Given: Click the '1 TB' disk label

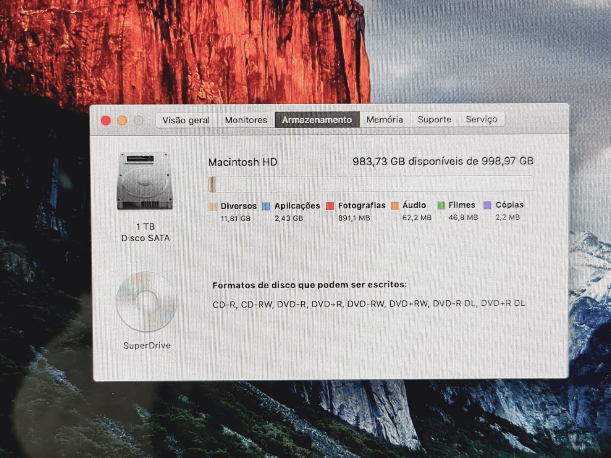Looking at the screenshot, I should 145,227.
